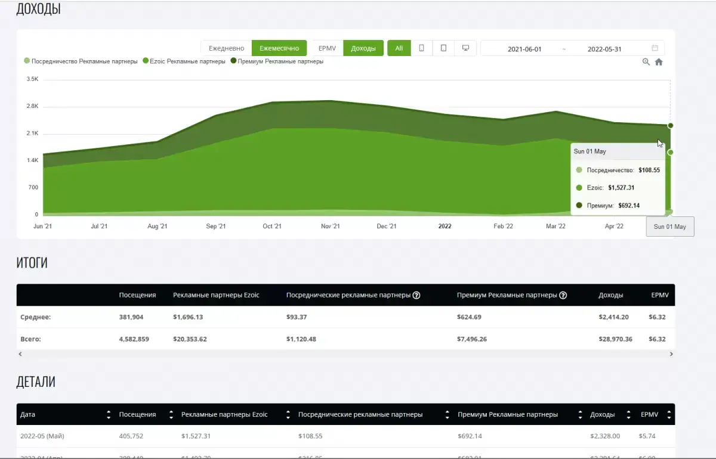This screenshot has width=716, height=459.
Task: Click the tablet device filter icon
Action: [x=443, y=48]
